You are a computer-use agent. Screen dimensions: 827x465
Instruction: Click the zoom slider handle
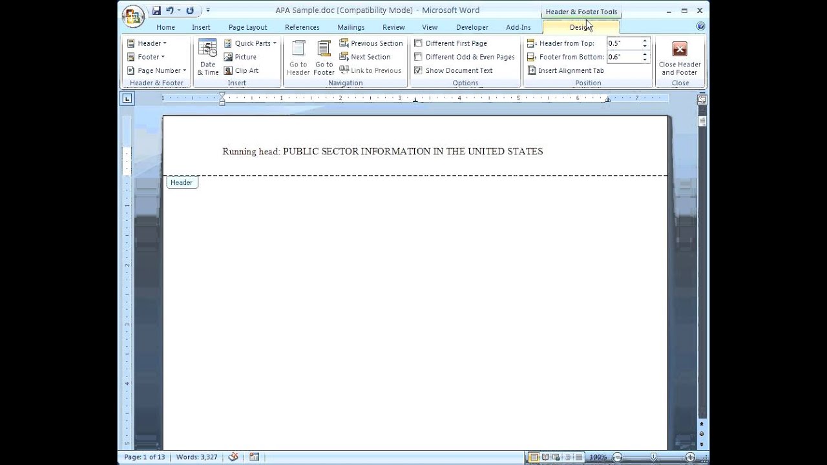coord(654,457)
